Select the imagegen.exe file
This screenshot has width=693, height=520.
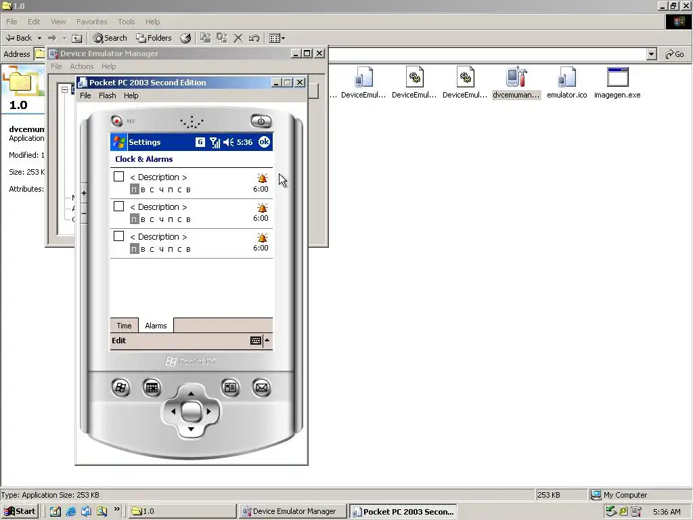(x=617, y=83)
